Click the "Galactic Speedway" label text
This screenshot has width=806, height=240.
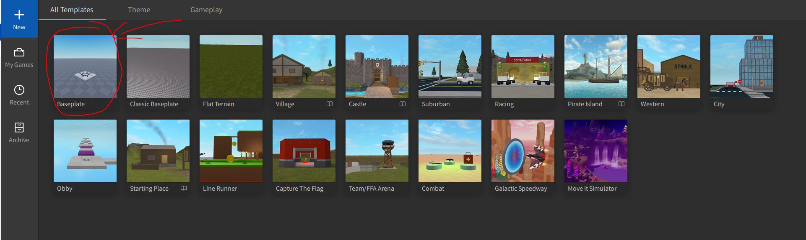(x=521, y=189)
